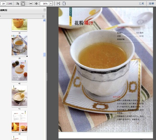Open the 工具 tools pane

pos(141,4)
